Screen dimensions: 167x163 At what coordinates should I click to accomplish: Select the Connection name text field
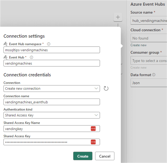point(52,102)
